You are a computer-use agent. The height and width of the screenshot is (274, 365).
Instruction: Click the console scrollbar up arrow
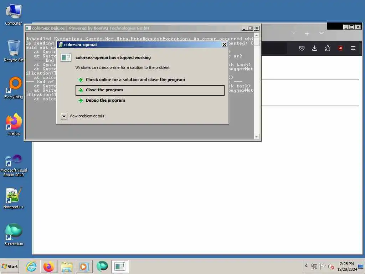tap(257, 35)
